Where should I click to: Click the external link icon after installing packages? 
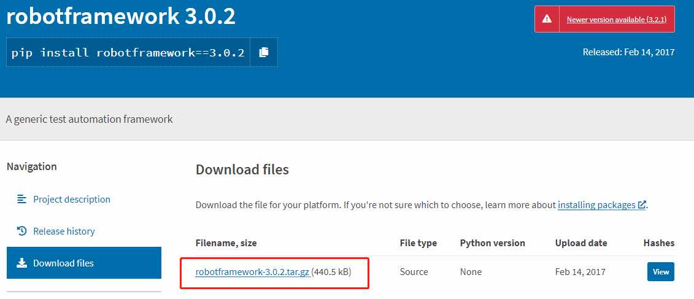point(642,205)
